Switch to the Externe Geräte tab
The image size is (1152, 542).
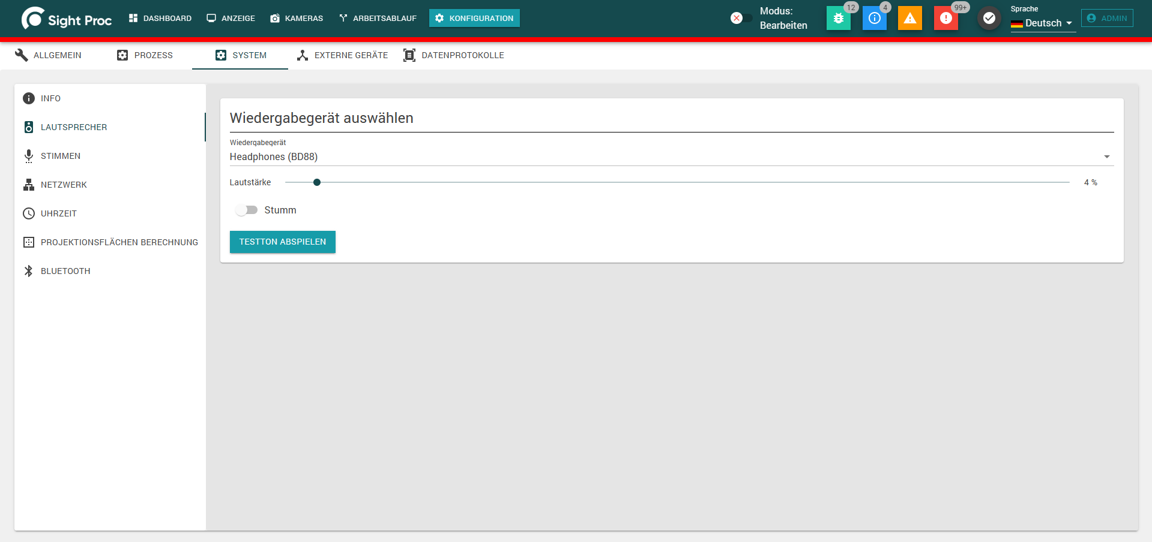pos(343,55)
